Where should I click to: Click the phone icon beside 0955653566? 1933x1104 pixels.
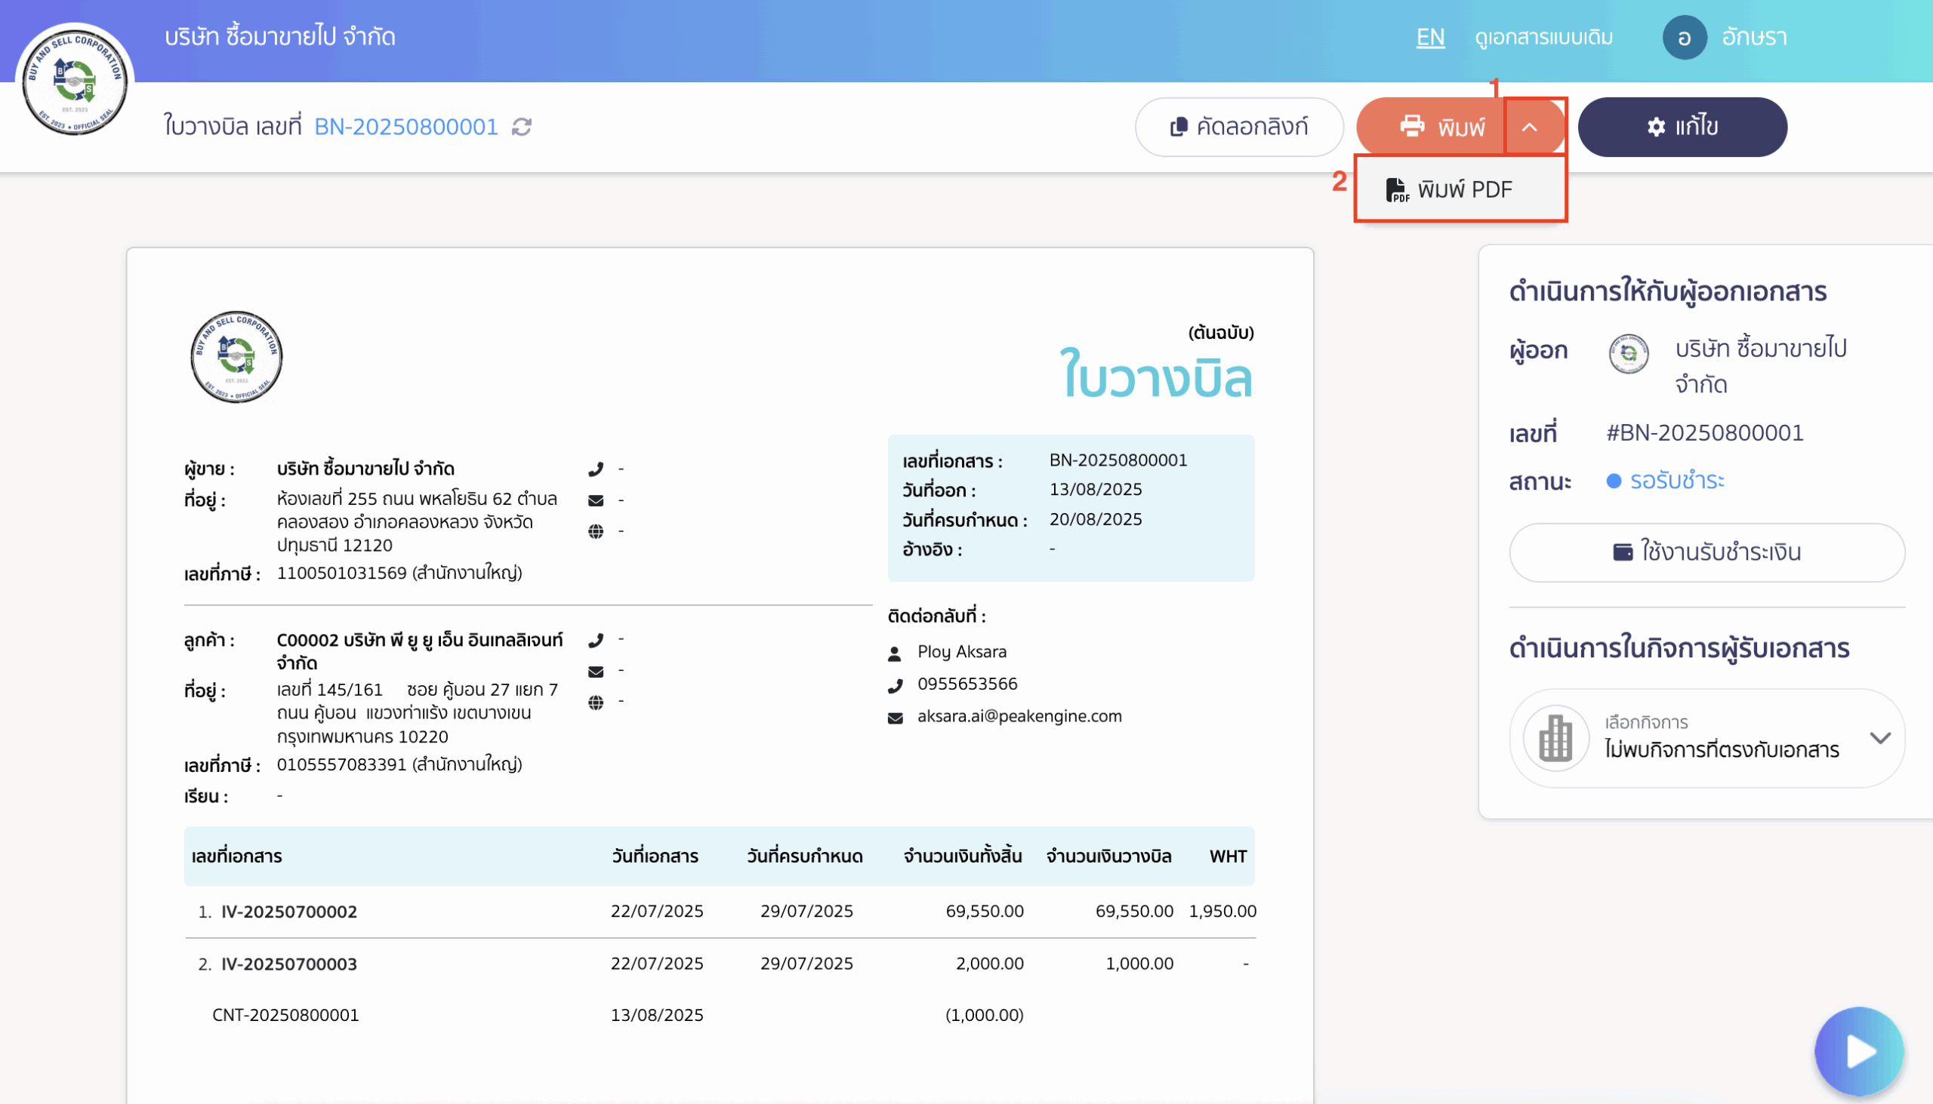[896, 685]
